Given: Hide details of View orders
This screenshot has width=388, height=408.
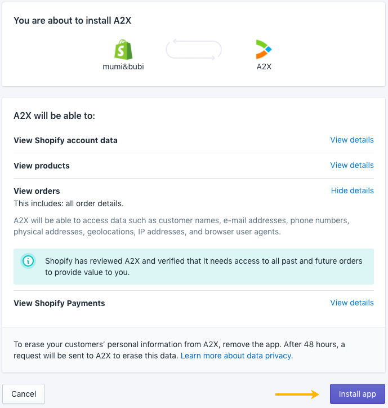Looking at the screenshot, I should 353,190.
